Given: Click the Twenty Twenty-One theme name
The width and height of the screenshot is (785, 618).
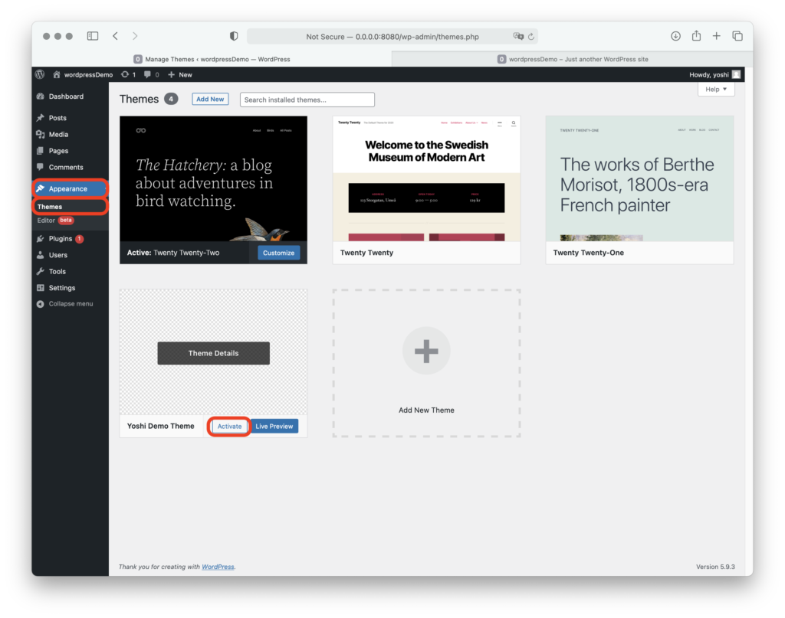Looking at the screenshot, I should (x=589, y=253).
